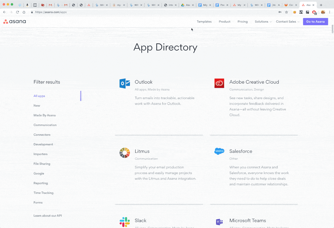334x228 pixels.
Task: Filter results by File Sharing
Action: pyautogui.click(x=42, y=164)
